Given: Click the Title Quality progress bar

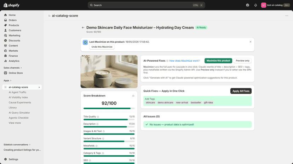Looking at the screenshot, I should pos(109,120).
